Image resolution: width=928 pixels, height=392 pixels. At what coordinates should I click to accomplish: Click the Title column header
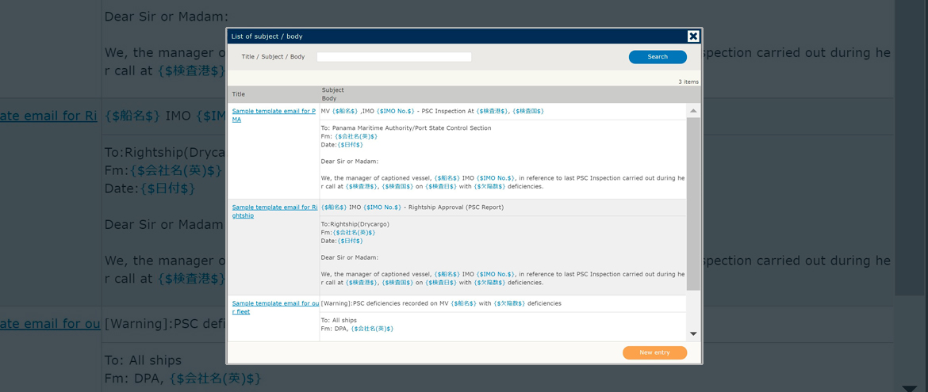click(x=239, y=94)
